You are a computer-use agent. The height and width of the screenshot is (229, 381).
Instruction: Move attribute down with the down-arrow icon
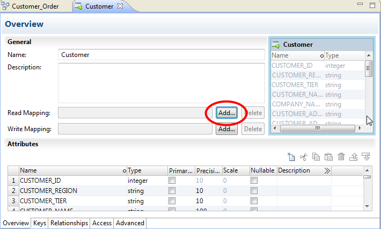(x=367, y=157)
